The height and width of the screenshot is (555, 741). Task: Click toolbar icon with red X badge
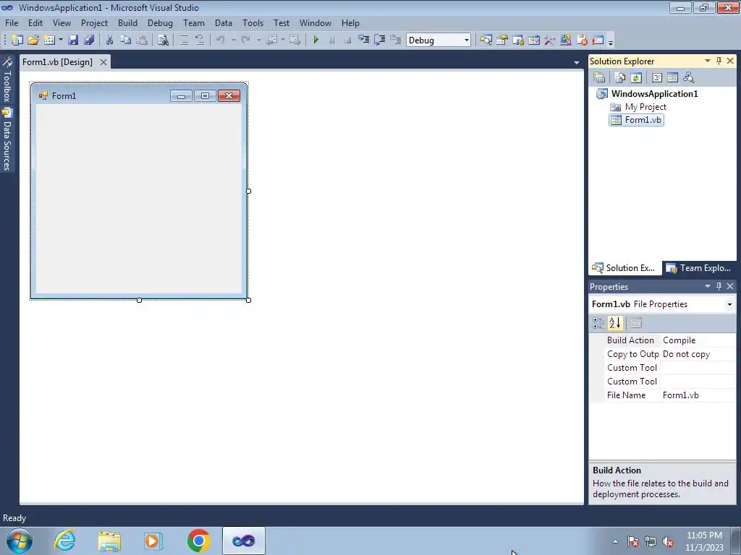pos(582,40)
